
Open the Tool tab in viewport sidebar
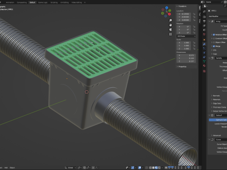coord(200,14)
